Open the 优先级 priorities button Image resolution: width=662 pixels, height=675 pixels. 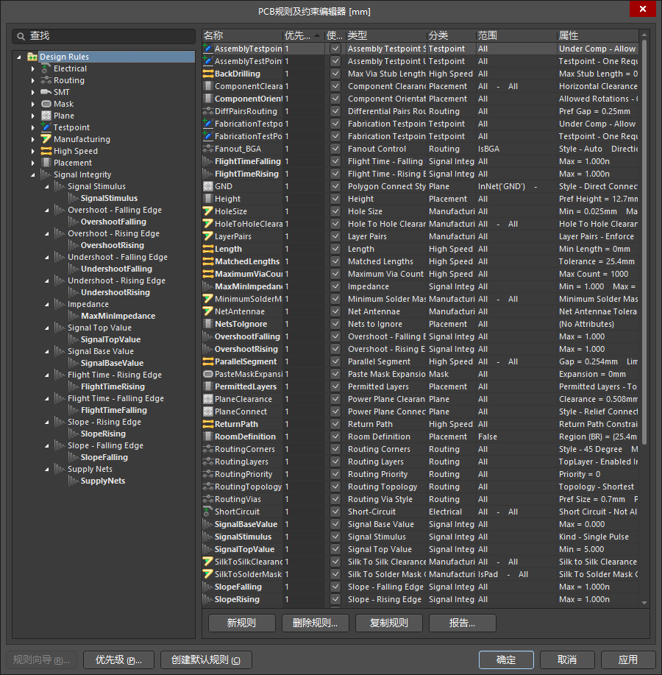tap(118, 660)
